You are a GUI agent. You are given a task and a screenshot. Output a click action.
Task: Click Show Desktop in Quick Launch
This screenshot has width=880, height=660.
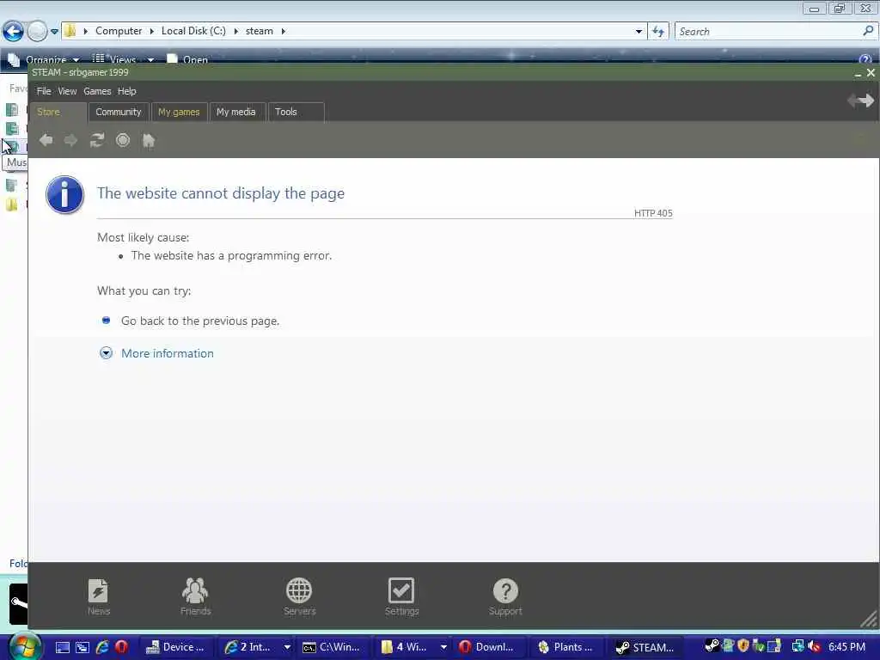pos(62,647)
